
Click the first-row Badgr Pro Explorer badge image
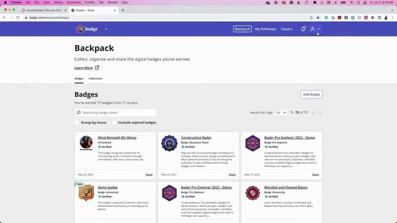click(252, 143)
